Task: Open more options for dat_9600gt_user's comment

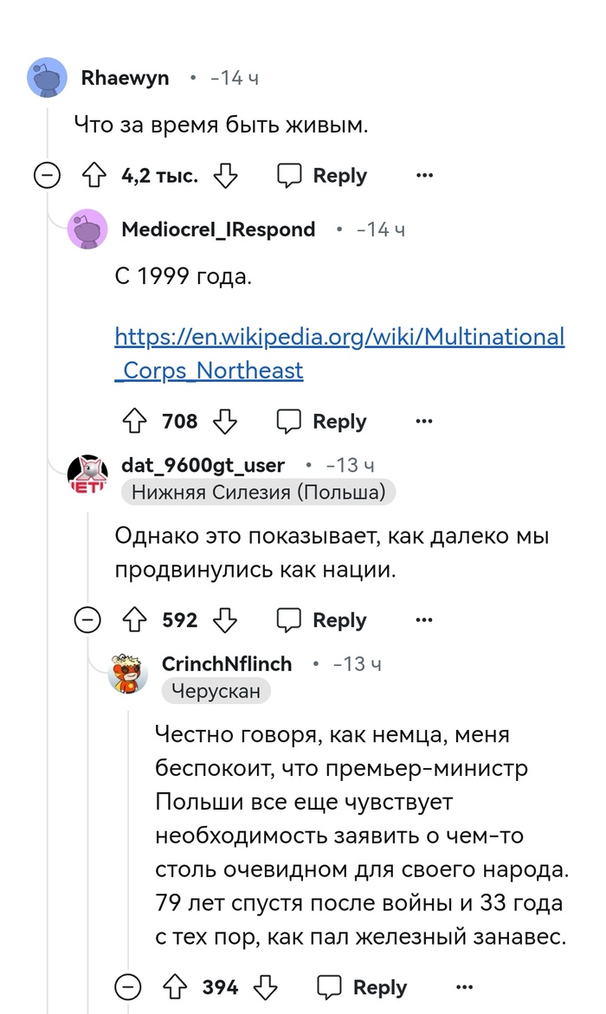Action: click(424, 620)
